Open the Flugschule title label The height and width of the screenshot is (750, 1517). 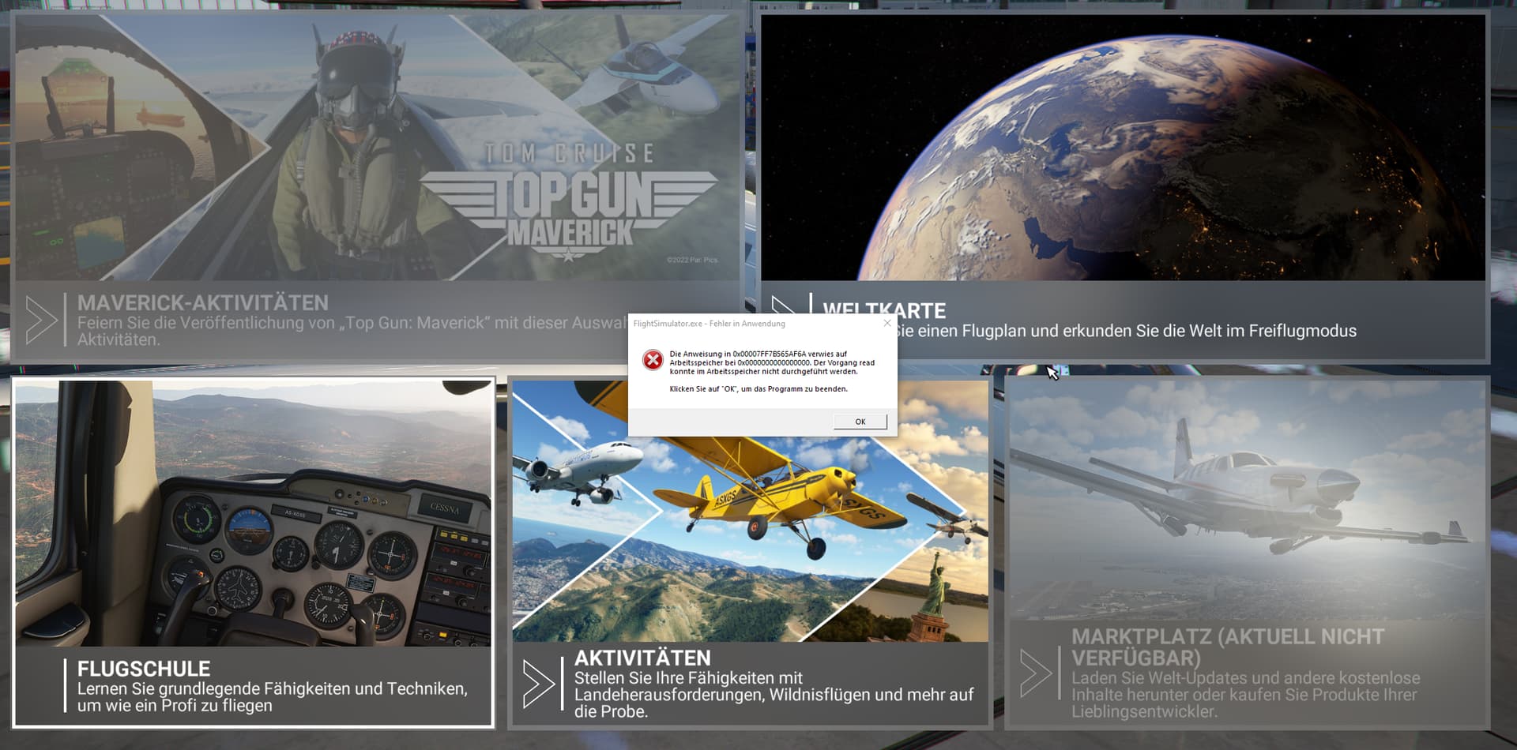tap(144, 669)
